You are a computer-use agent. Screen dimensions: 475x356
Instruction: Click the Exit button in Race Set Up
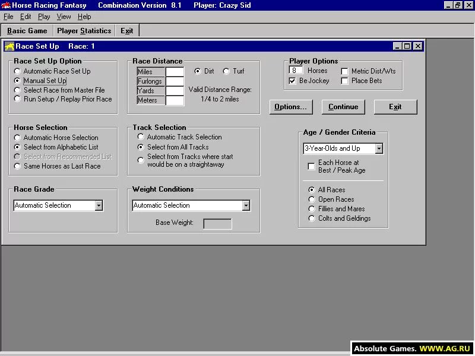coord(395,107)
